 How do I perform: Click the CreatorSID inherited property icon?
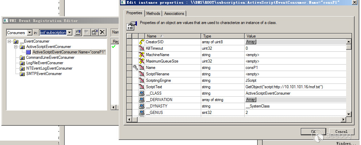pos(142,42)
